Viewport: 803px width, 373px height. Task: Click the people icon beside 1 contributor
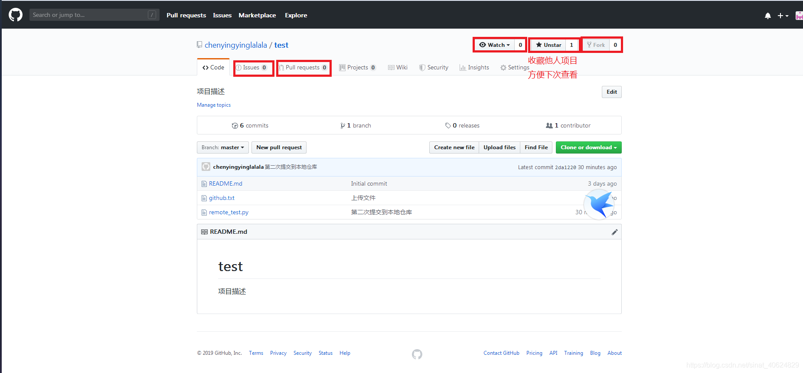tap(549, 126)
